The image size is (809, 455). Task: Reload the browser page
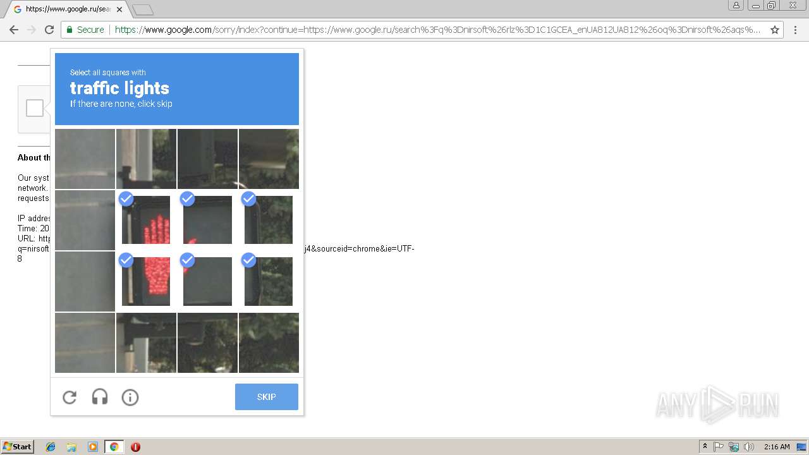click(x=49, y=30)
